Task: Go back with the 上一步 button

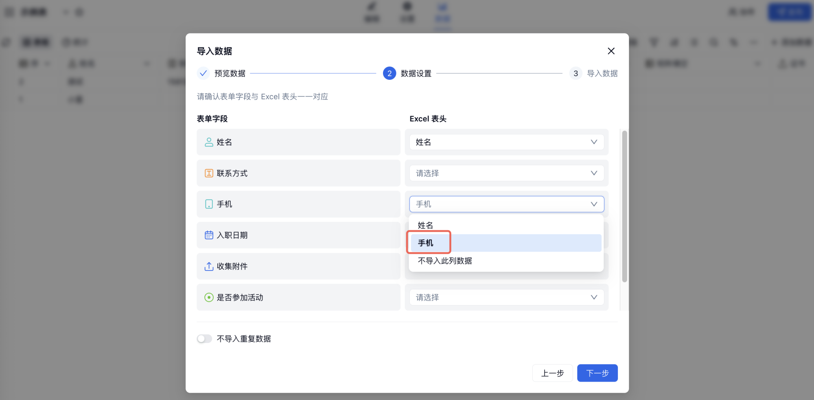Action: [x=552, y=373]
